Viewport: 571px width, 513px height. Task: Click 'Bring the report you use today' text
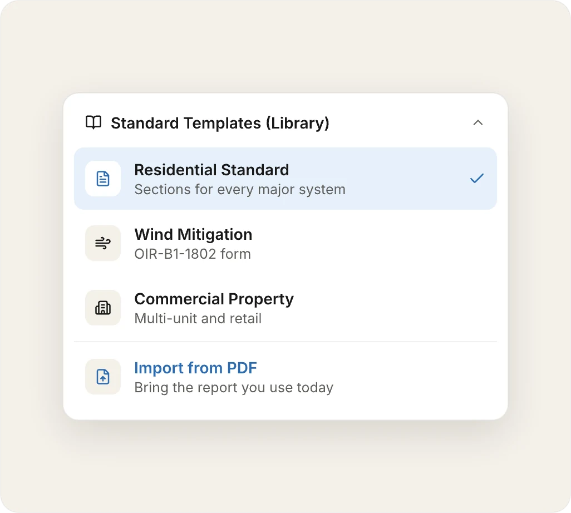(x=234, y=388)
